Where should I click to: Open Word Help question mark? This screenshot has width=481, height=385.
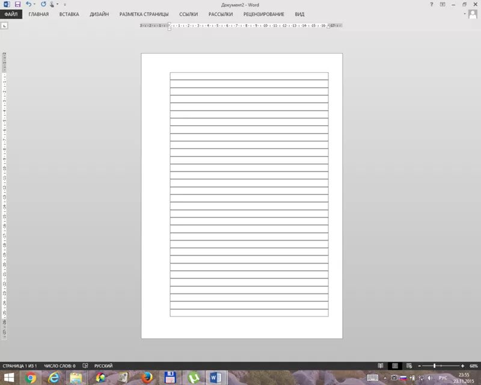point(432,4)
